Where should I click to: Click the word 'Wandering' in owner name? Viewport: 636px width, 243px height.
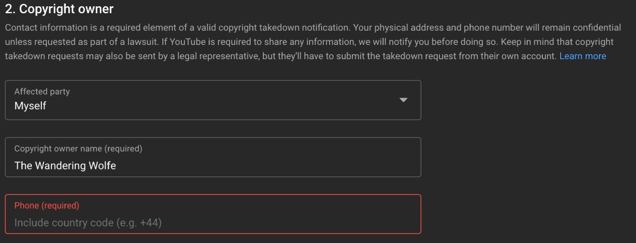tap(59, 165)
